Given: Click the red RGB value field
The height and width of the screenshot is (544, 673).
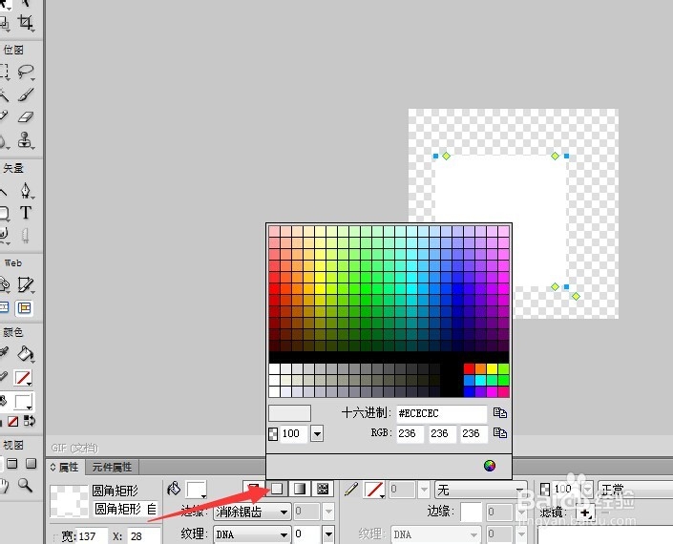Looking at the screenshot, I should point(410,433).
